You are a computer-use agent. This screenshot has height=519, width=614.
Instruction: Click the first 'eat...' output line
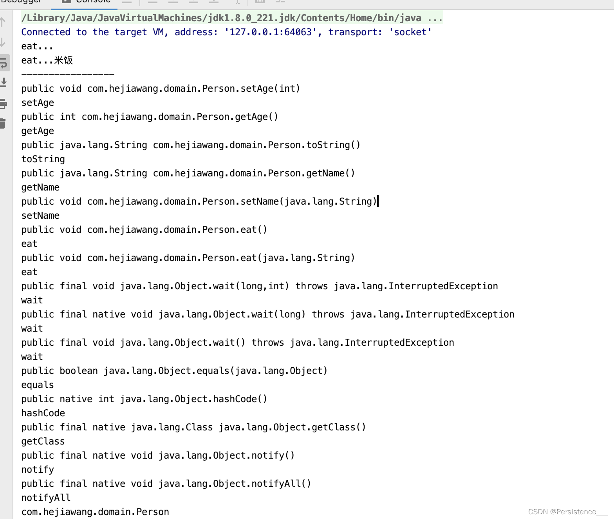coord(37,46)
